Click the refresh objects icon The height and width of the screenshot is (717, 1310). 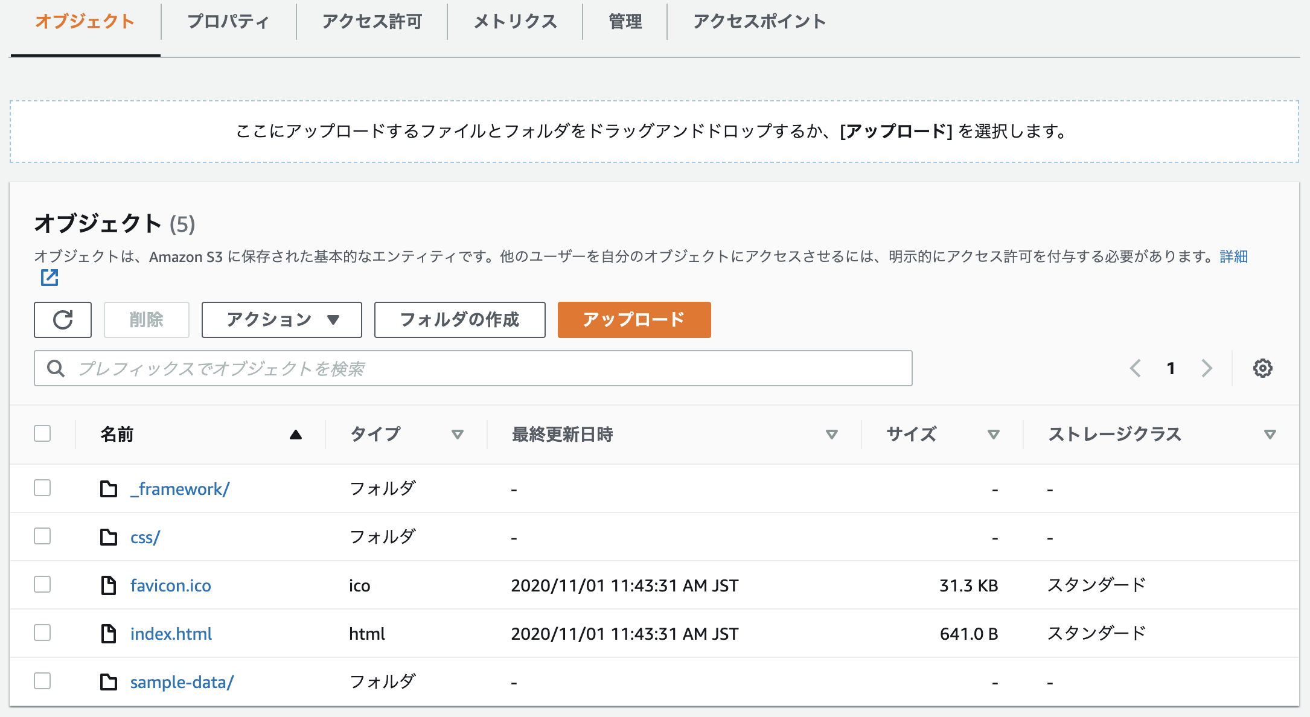(x=62, y=320)
